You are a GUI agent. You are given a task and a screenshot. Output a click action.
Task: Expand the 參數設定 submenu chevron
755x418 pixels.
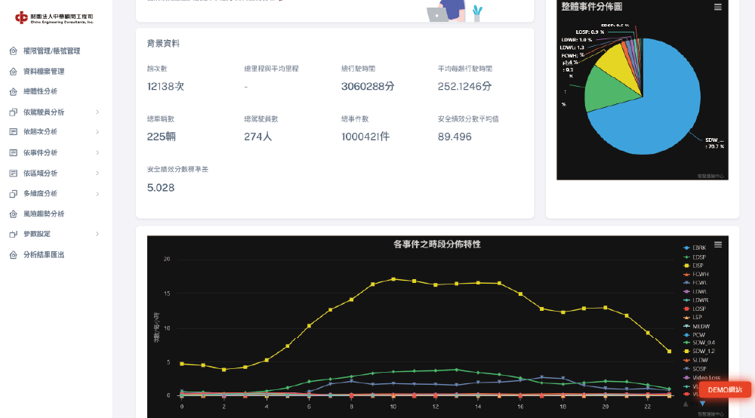[97, 234]
